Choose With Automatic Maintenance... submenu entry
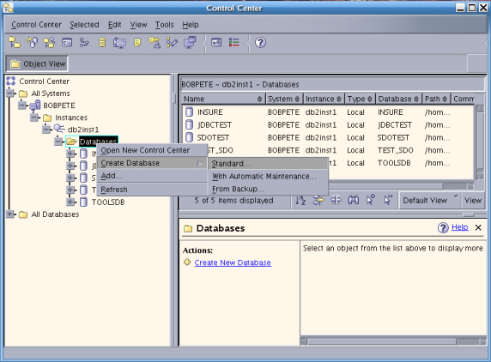 pos(268,176)
